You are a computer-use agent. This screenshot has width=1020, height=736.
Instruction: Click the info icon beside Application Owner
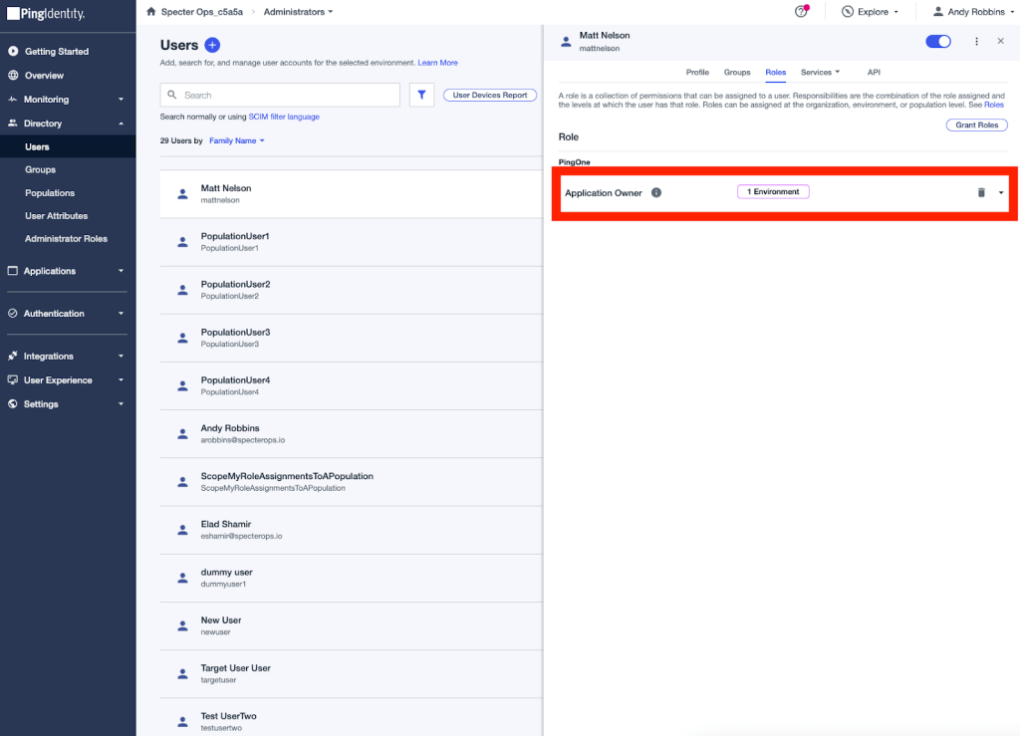656,192
